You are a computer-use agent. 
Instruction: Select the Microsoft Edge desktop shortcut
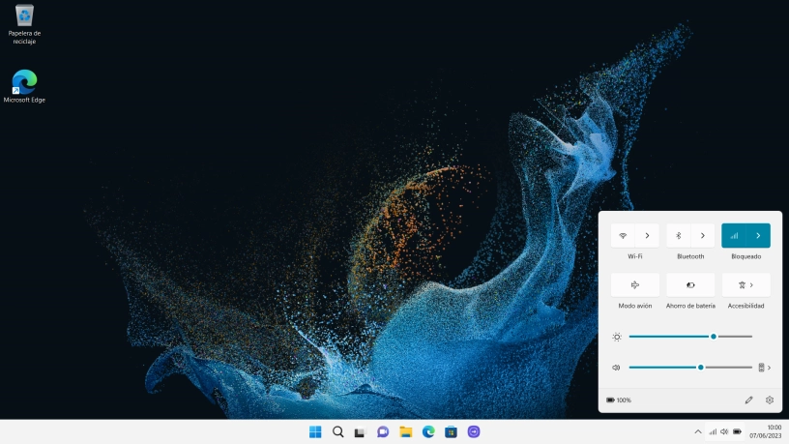tap(24, 86)
